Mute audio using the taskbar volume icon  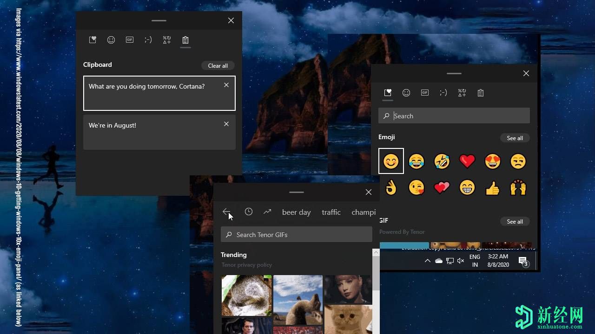tap(460, 260)
